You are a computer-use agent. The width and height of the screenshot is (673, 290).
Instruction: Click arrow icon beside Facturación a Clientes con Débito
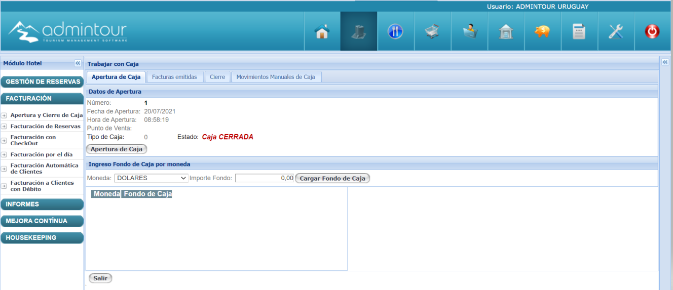point(4,186)
